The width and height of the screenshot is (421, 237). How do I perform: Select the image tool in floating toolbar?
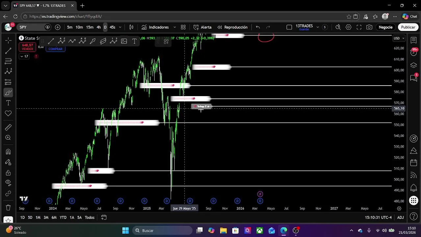pos(124,41)
